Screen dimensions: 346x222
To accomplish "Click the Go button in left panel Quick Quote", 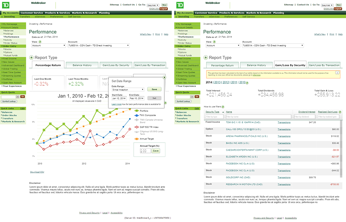I will [x=22, y=96].
